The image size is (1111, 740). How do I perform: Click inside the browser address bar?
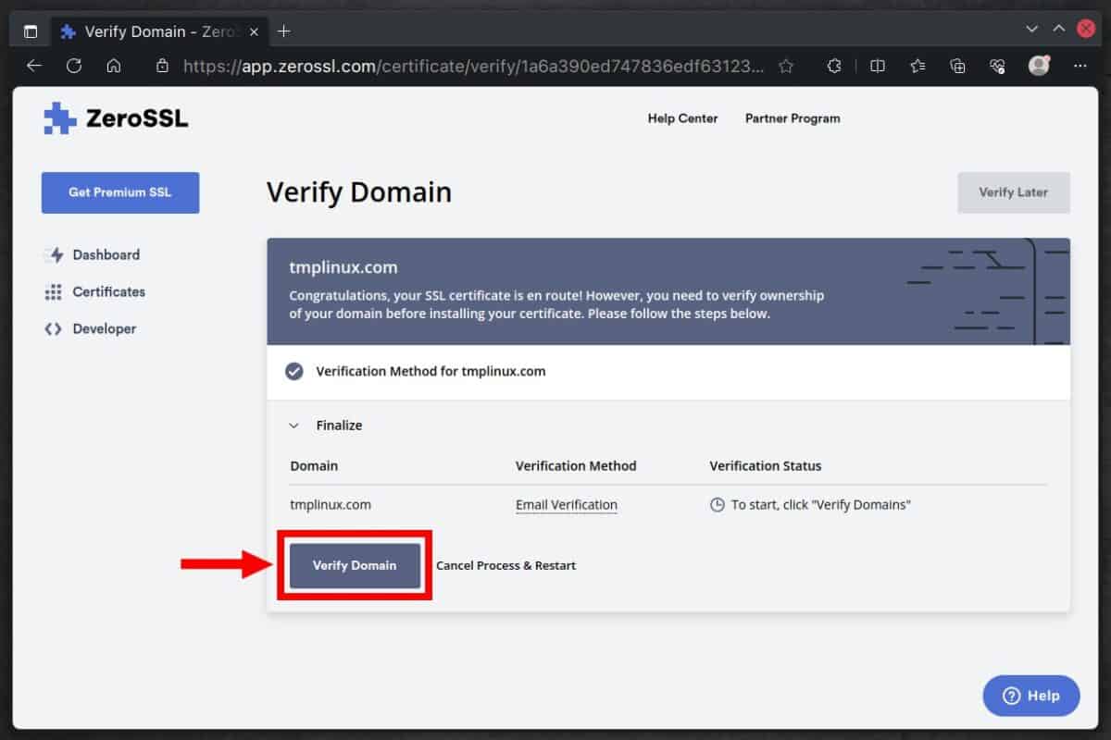click(x=463, y=66)
